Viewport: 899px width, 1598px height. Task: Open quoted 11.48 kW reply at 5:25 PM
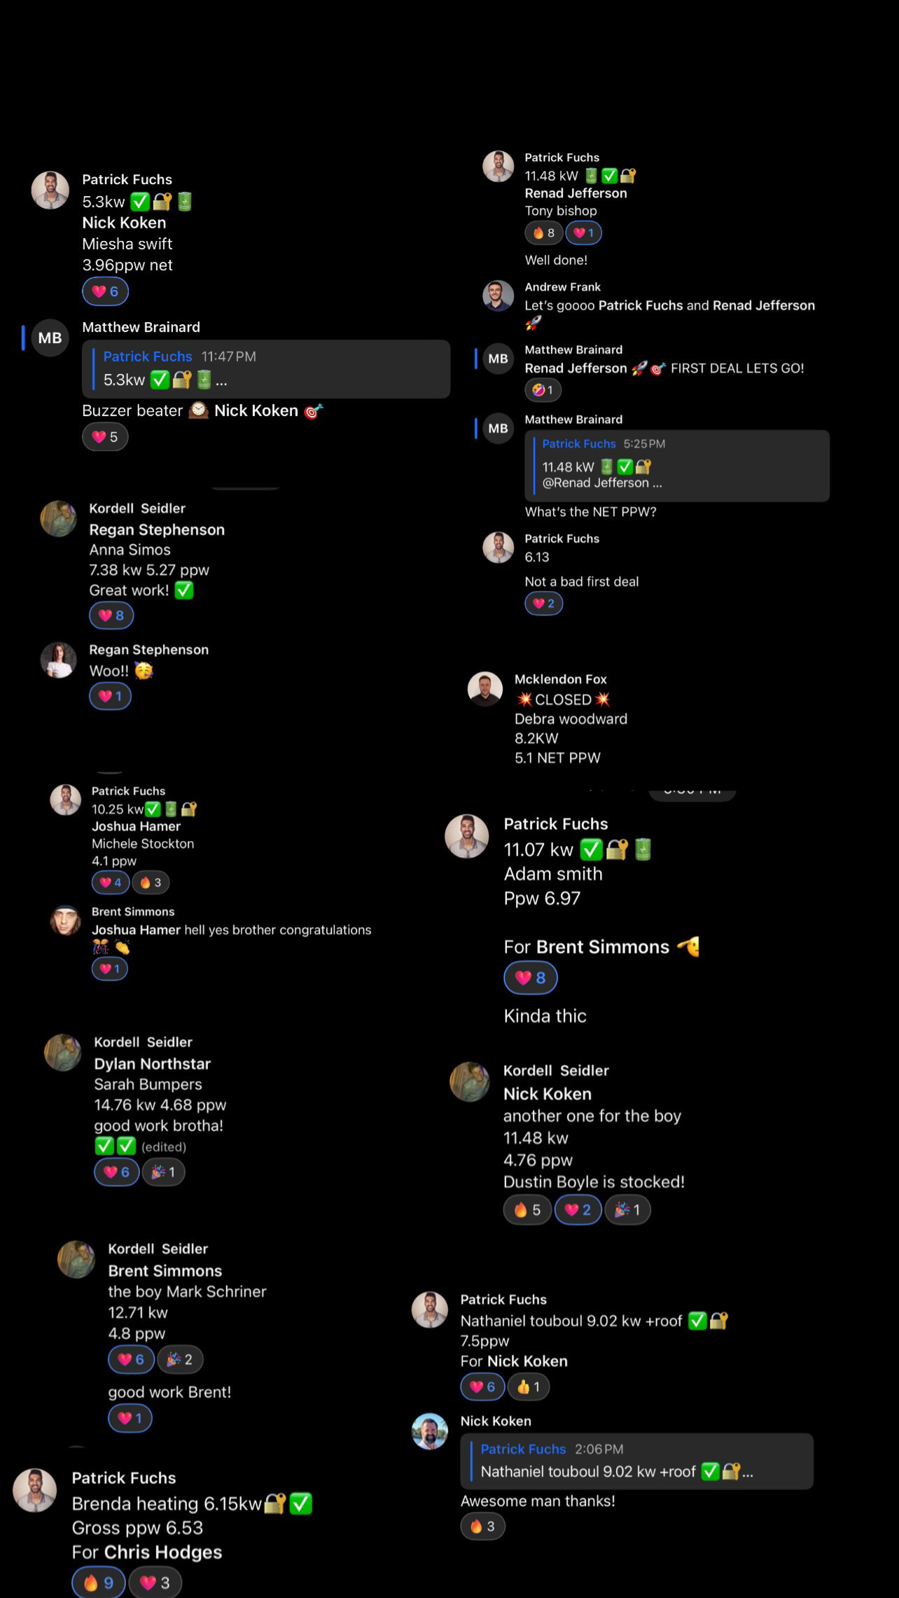click(677, 466)
